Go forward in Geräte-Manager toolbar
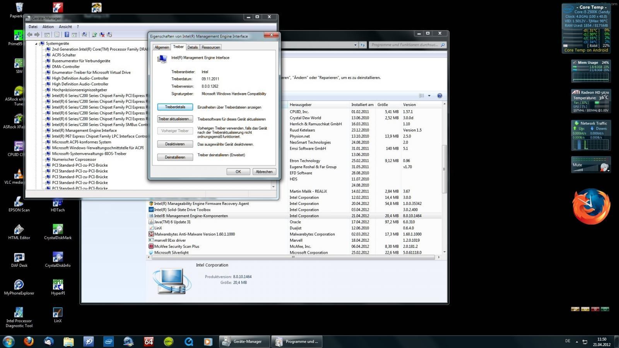The width and height of the screenshot is (619, 348). [37, 35]
